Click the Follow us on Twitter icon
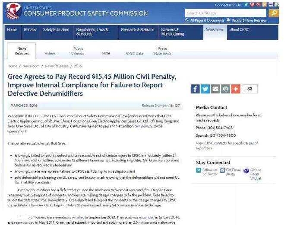The width and height of the screenshot is (297, 225). tap(198, 170)
